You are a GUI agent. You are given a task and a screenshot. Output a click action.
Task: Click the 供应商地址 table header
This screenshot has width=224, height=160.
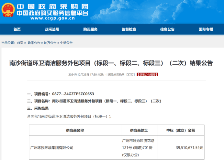pos(139,130)
